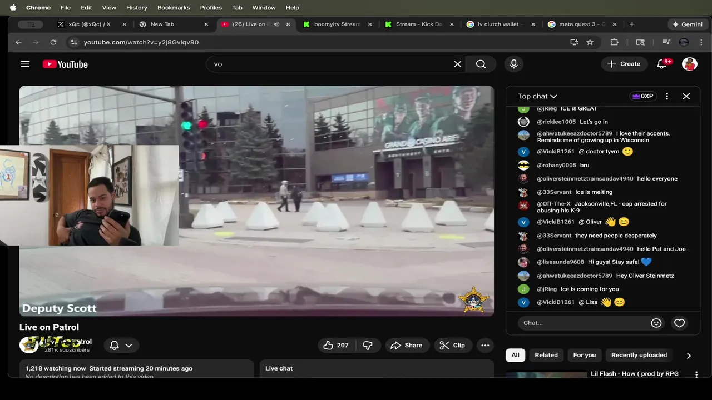Switch to the lv clutch wallet tab
712x400 pixels.
pyautogui.click(x=500, y=24)
